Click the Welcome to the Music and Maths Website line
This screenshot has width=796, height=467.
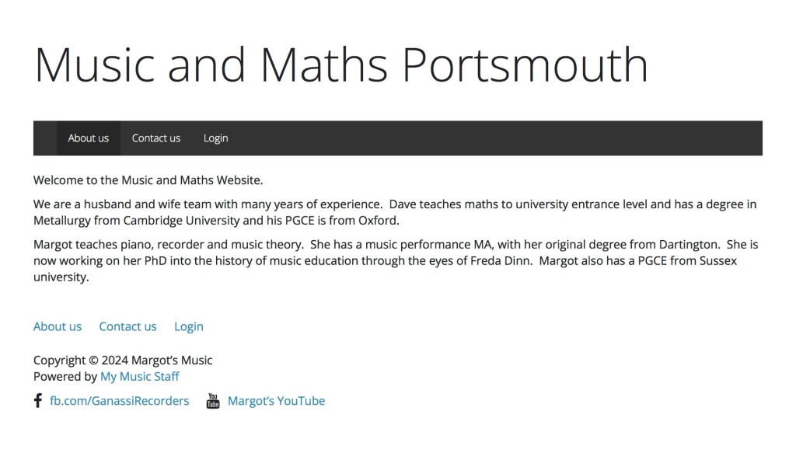click(148, 180)
